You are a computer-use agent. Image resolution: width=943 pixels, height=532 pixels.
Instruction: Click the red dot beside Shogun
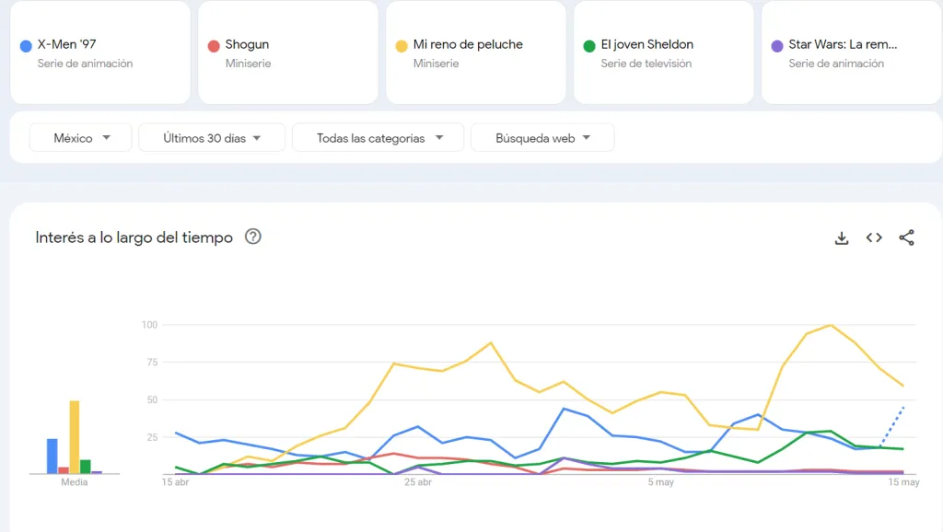pyautogui.click(x=214, y=46)
